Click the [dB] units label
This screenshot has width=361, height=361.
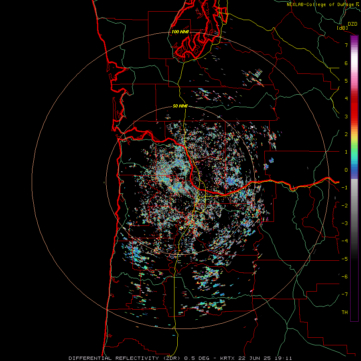343,28
